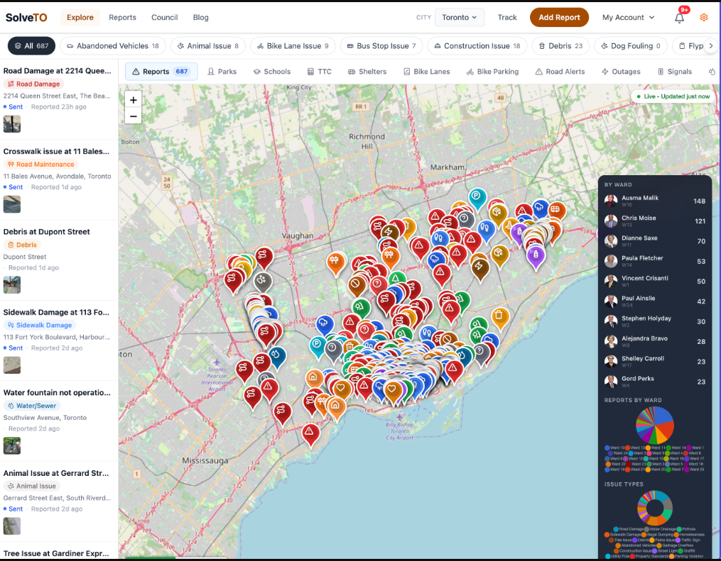Select ward councillor Chris Moise
This screenshot has height=561, width=721.
coord(655,221)
